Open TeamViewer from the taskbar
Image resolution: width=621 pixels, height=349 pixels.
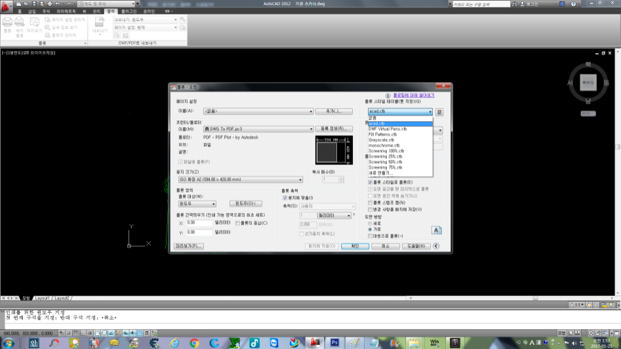click(x=274, y=342)
